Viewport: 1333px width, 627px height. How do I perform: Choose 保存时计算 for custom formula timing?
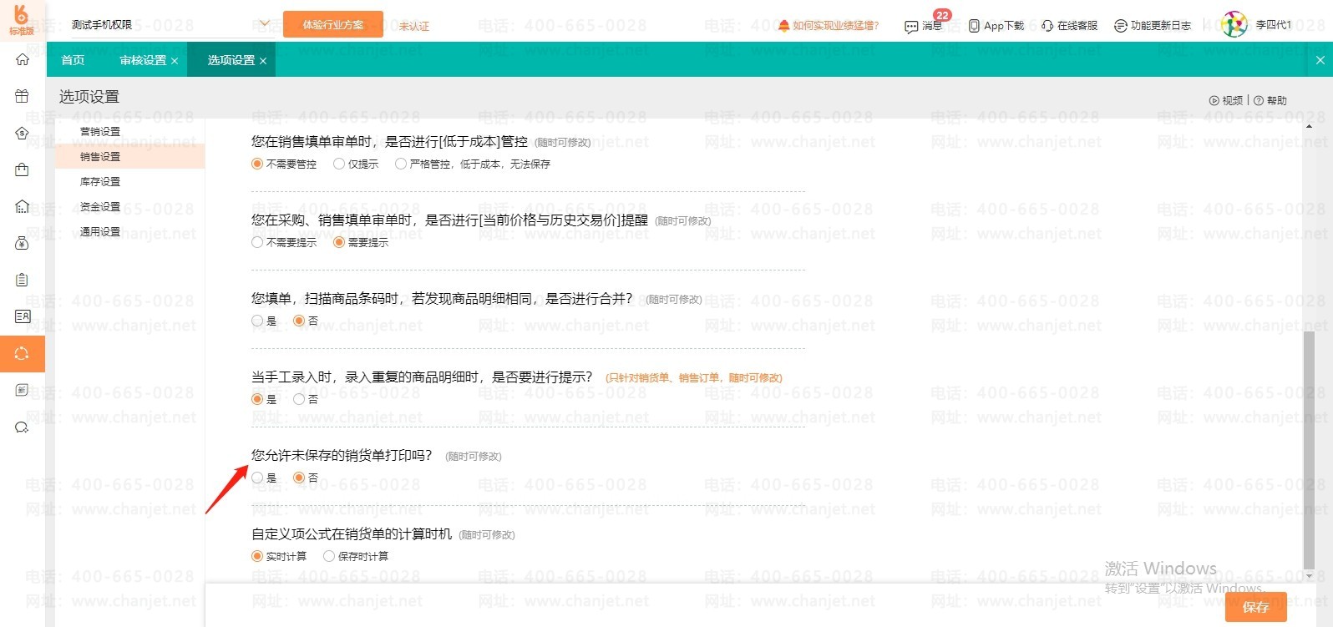tap(329, 556)
